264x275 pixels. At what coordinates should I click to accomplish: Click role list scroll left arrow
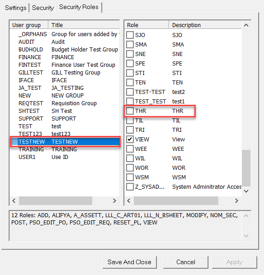click(129, 200)
